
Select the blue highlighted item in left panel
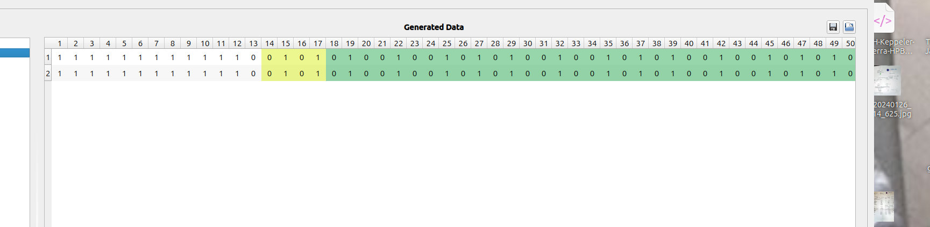pos(15,53)
